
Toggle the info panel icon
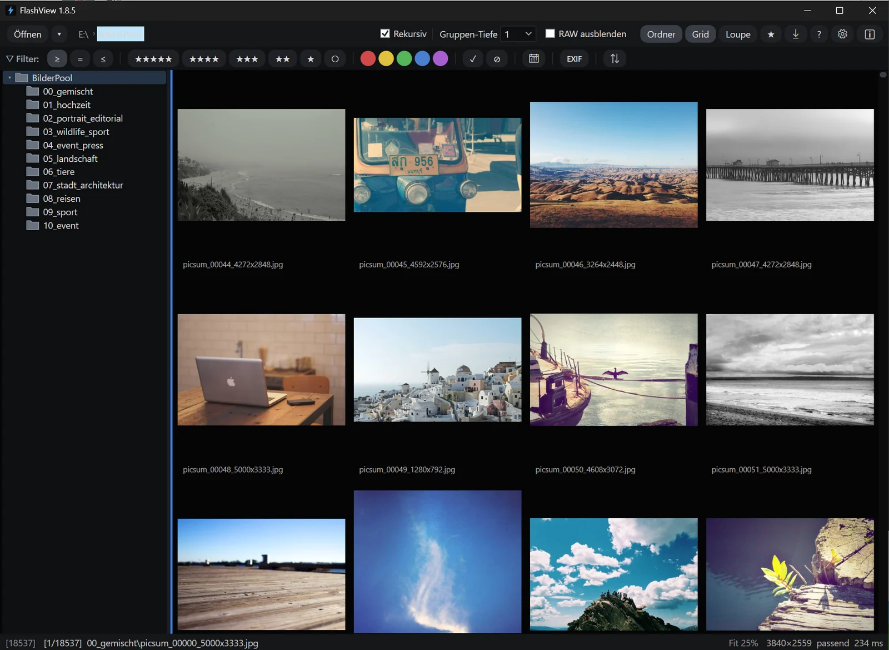(870, 34)
